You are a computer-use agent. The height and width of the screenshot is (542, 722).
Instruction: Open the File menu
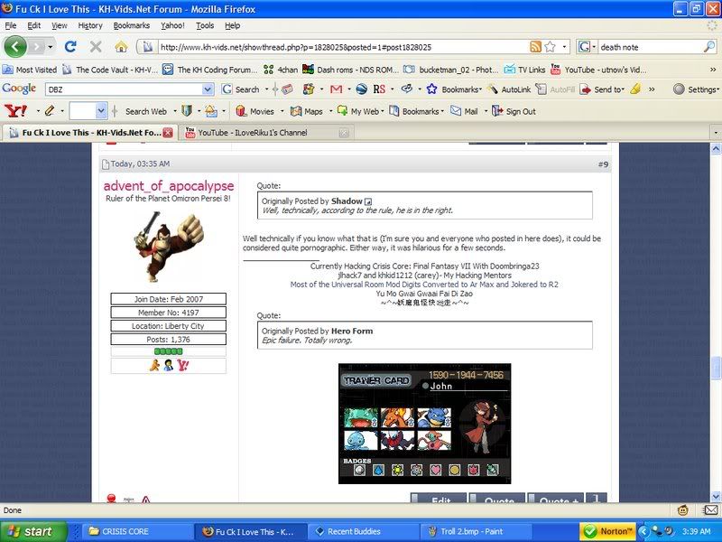(10, 25)
